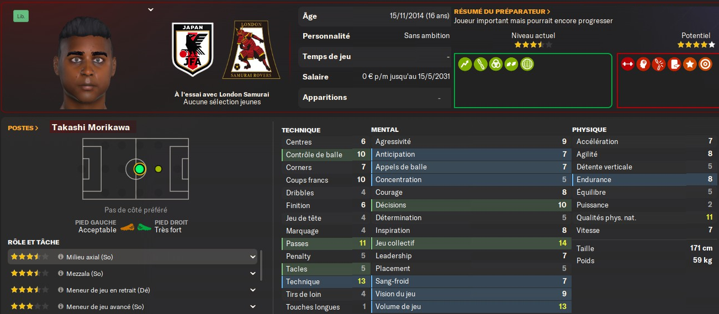
Task: Open the chevron dropdown above the player portrait
Action: [x=151, y=9]
